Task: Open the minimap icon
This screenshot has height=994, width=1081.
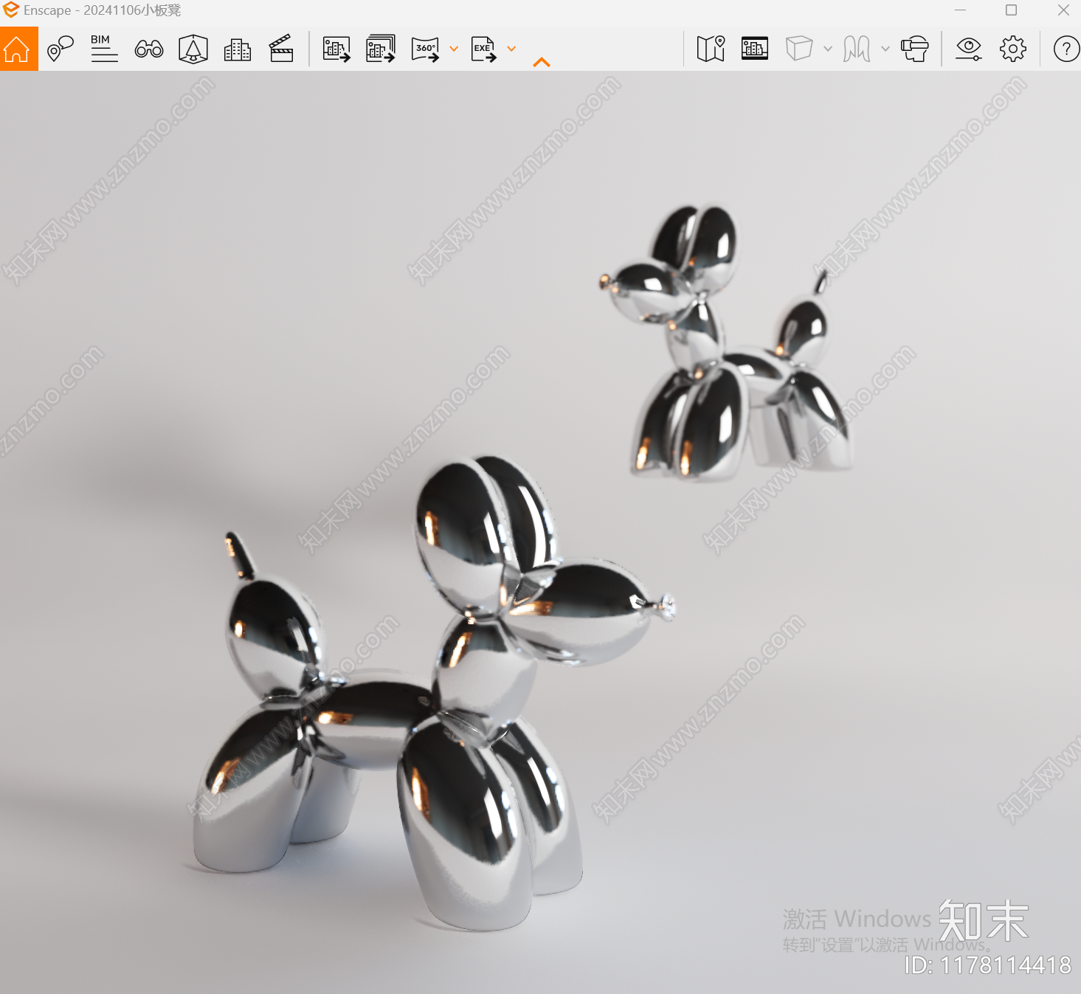Action: [711, 49]
